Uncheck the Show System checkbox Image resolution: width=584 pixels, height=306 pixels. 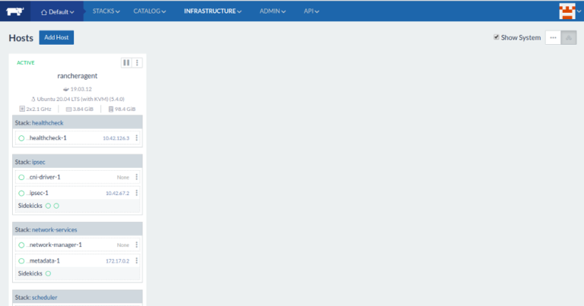click(x=497, y=37)
